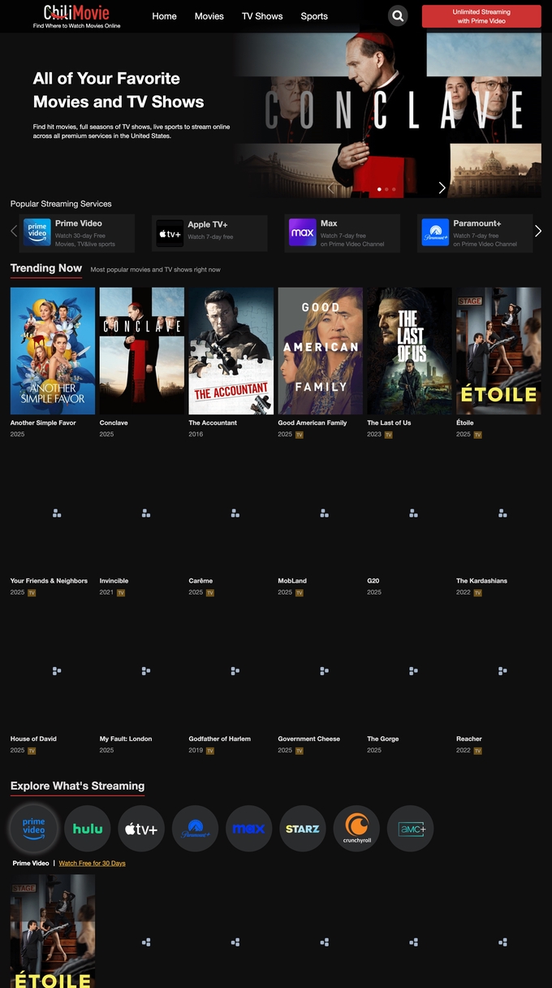Open The Last of Us poster

pos(409,351)
